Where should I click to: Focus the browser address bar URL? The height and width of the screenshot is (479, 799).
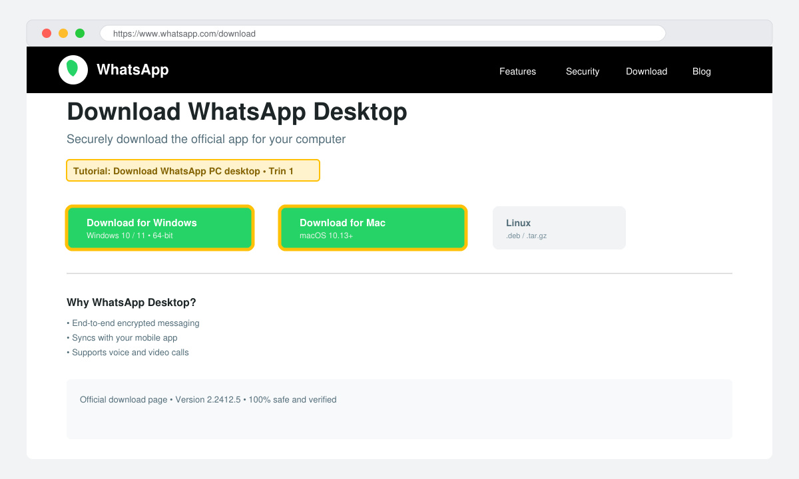pos(383,33)
